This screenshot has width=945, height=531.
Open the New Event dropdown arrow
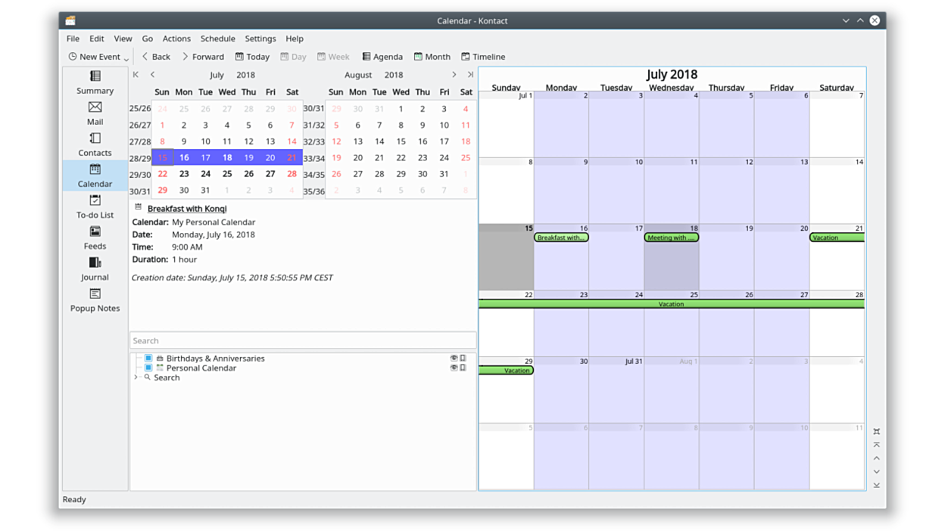(x=126, y=58)
